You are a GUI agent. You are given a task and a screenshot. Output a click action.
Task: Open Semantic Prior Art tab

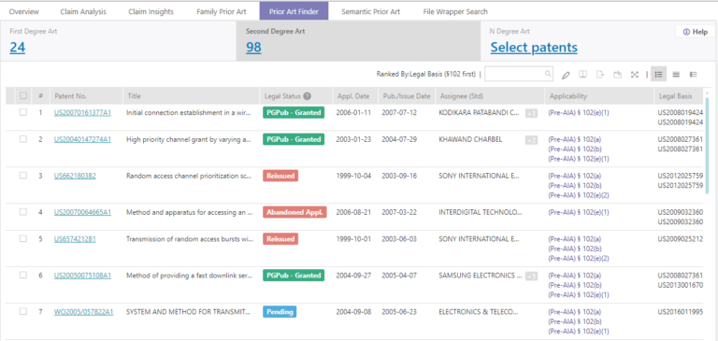coord(371,11)
